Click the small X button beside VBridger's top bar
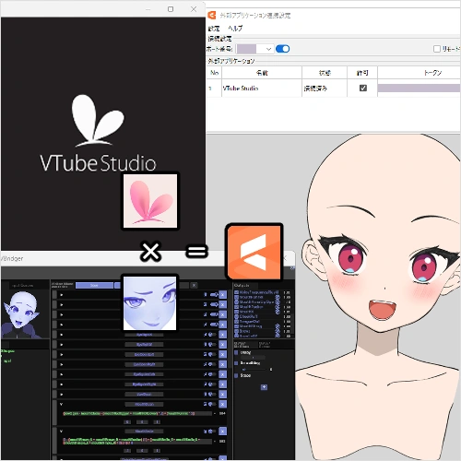 tap(194, 285)
